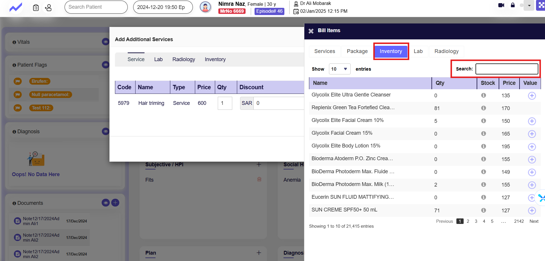Switch to the Package tab
This screenshot has height=261, width=545.
tap(357, 51)
